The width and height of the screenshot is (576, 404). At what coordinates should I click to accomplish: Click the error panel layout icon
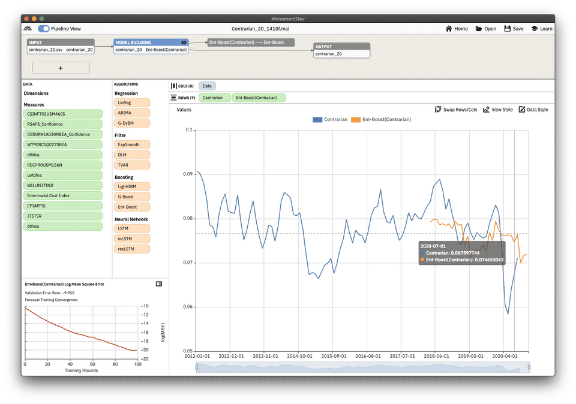coord(159,284)
